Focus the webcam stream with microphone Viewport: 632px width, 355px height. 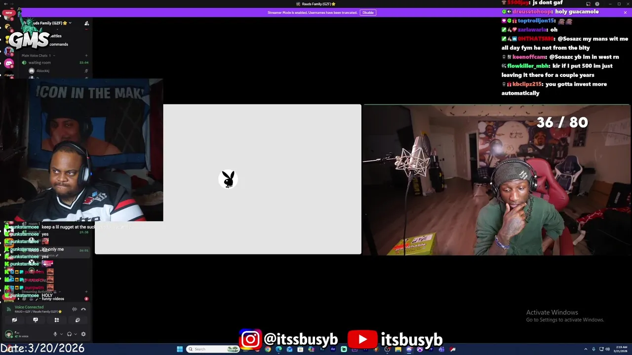[497, 179]
